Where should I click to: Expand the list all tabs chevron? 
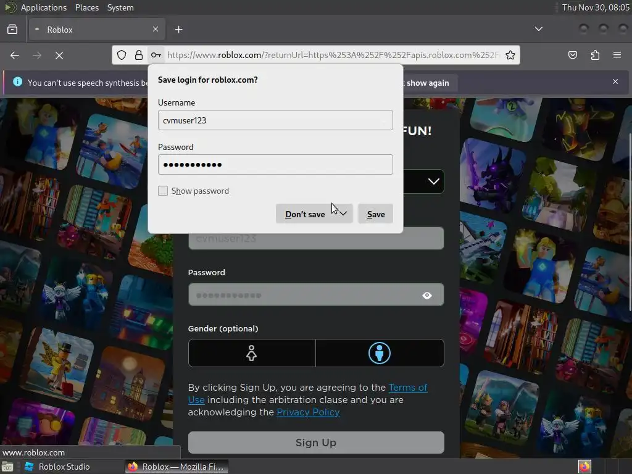click(538, 29)
